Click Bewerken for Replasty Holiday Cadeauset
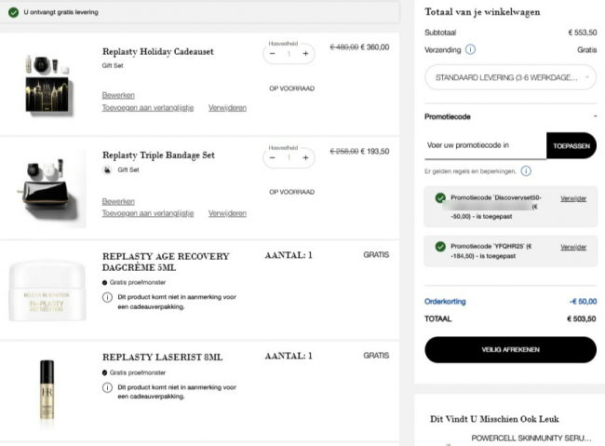The width and height of the screenshot is (605, 446). pos(118,95)
